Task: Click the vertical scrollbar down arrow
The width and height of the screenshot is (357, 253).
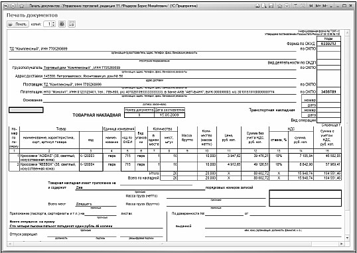Action: pos(347,238)
